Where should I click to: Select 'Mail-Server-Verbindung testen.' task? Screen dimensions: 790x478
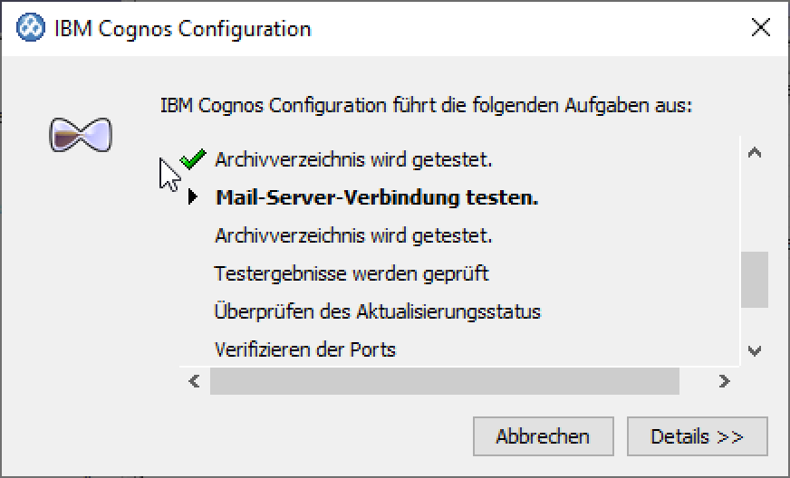pyautogui.click(x=377, y=198)
